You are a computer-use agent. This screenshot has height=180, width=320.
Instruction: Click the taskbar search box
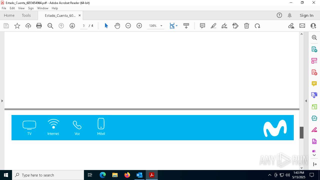[48, 175]
